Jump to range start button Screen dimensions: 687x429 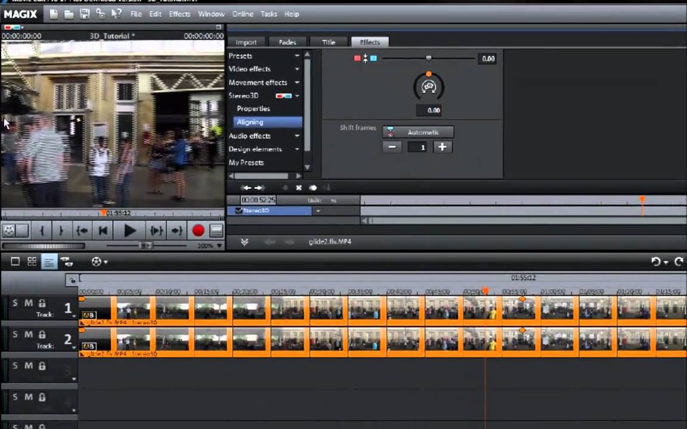click(x=82, y=230)
